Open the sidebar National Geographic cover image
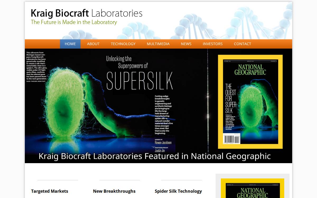This screenshot has height=198, width=317. click(x=253, y=188)
